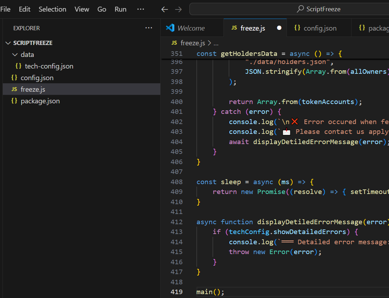The width and height of the screenshot is (389, 298).
Task: Switch to the config.json editor tab
Action: click(319, 28)
